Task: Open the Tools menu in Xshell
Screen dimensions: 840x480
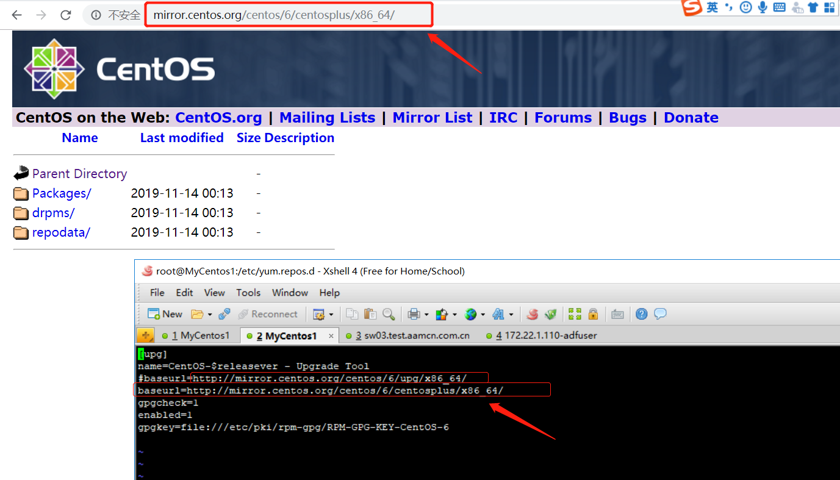Action: point(248,293)
